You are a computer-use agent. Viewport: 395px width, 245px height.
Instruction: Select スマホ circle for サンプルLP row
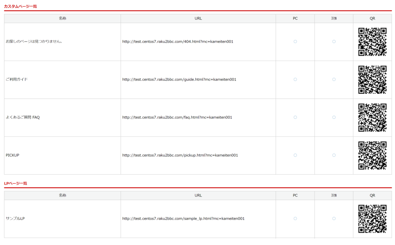point(334,218)
